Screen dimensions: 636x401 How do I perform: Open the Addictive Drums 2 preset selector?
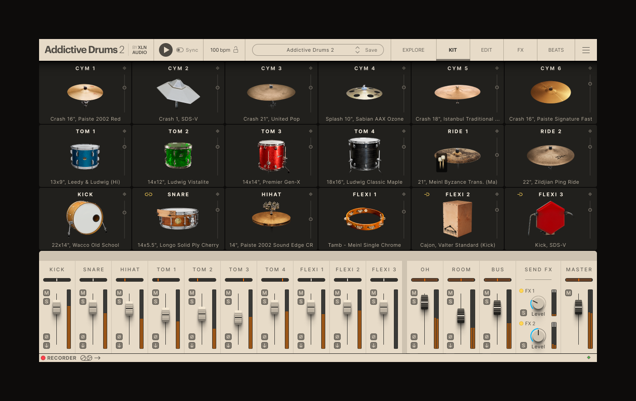318,50
